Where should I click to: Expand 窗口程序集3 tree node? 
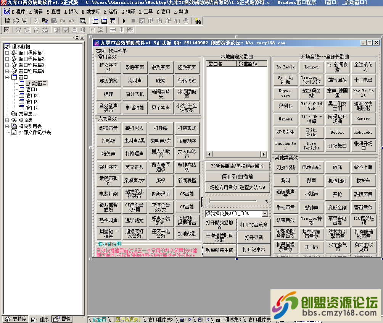(7, 65)
